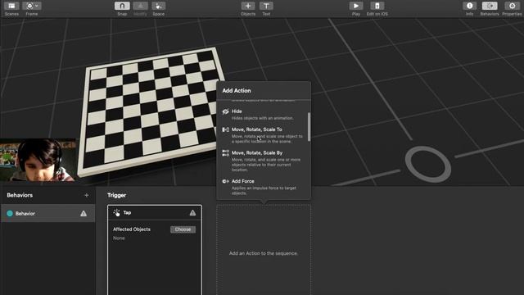The width and height of the screenshot is (524, 295).
Task: Click the Modify toolbar icon
Action: point(140,6)
